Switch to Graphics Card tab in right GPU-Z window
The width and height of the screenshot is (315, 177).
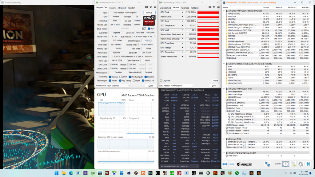165,8
